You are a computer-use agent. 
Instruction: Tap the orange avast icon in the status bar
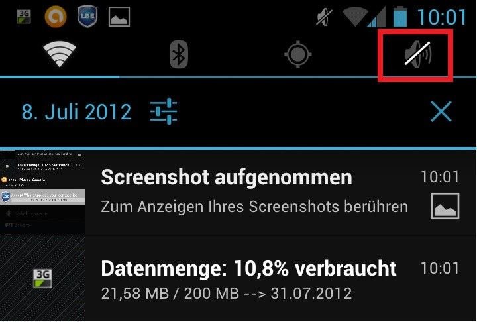pyautogui.click(x=56, y=17)
